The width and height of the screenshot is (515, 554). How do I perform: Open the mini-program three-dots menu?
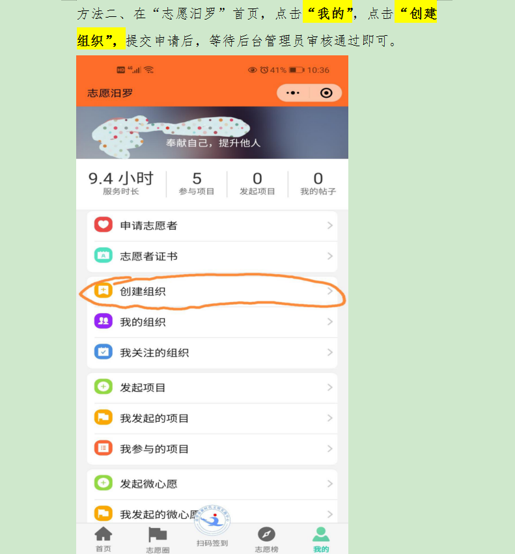pos(293,93)
